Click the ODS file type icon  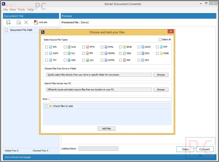[69, 60]
